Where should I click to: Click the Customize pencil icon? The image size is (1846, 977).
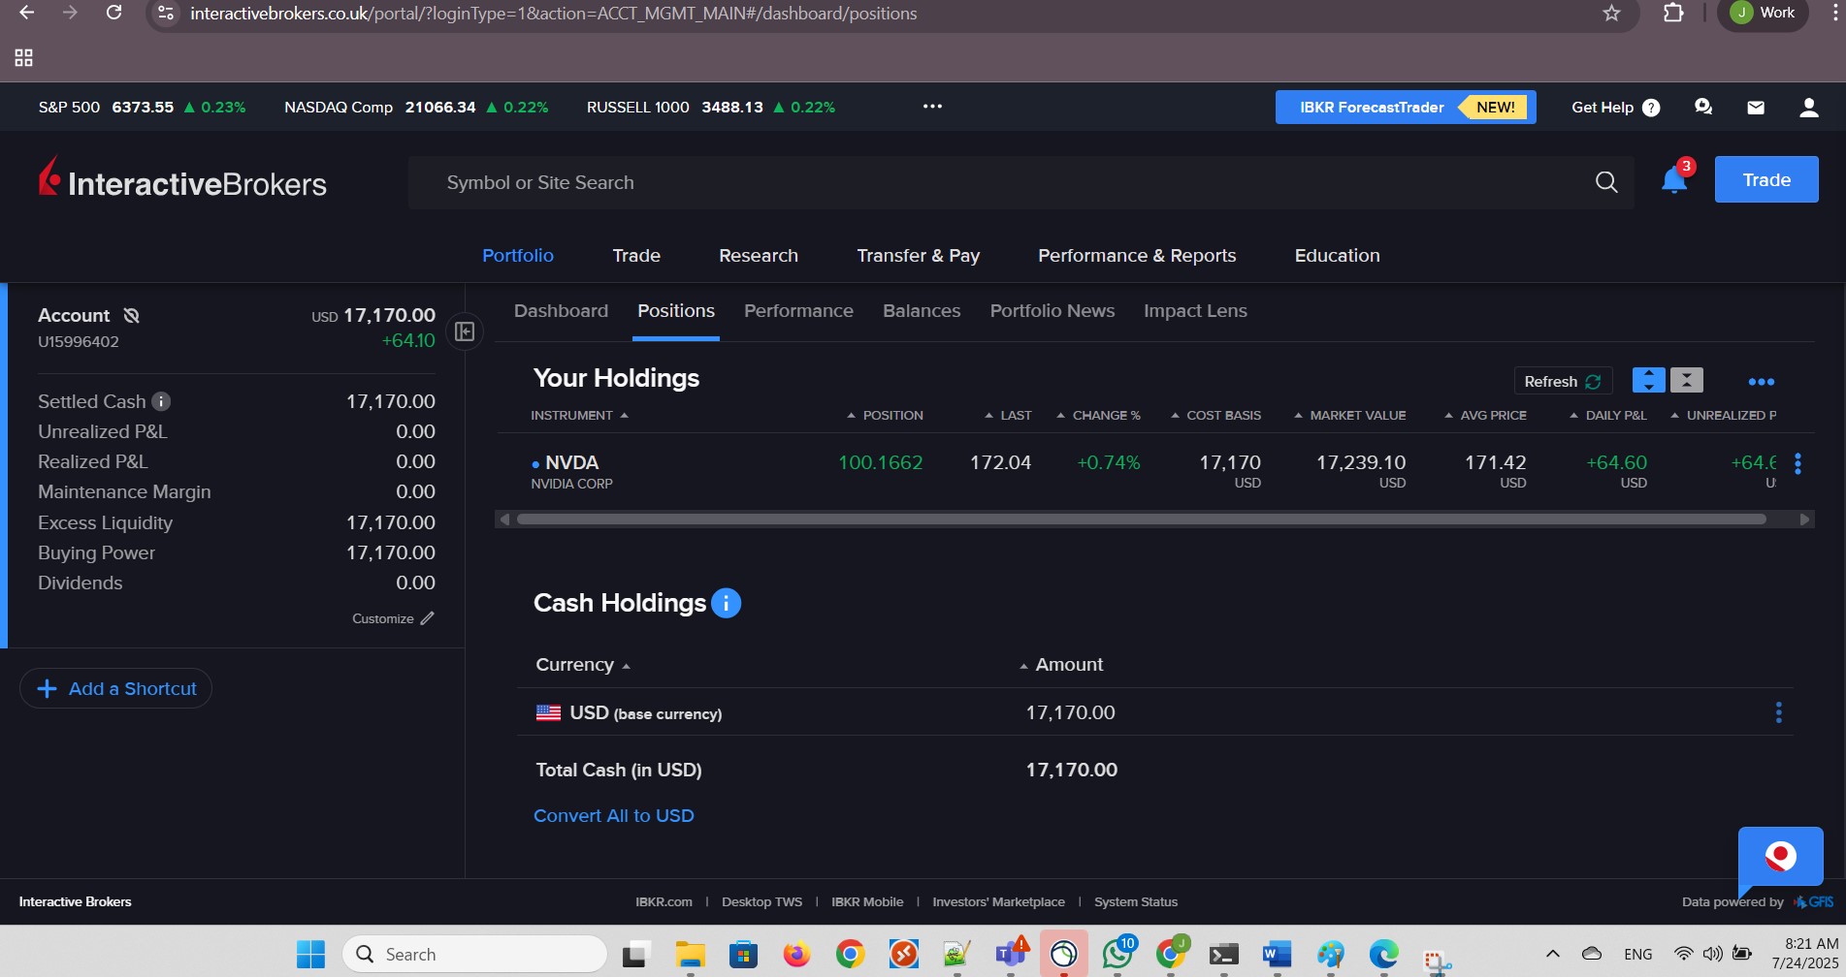pyautogui.click(x=427, y=618)
